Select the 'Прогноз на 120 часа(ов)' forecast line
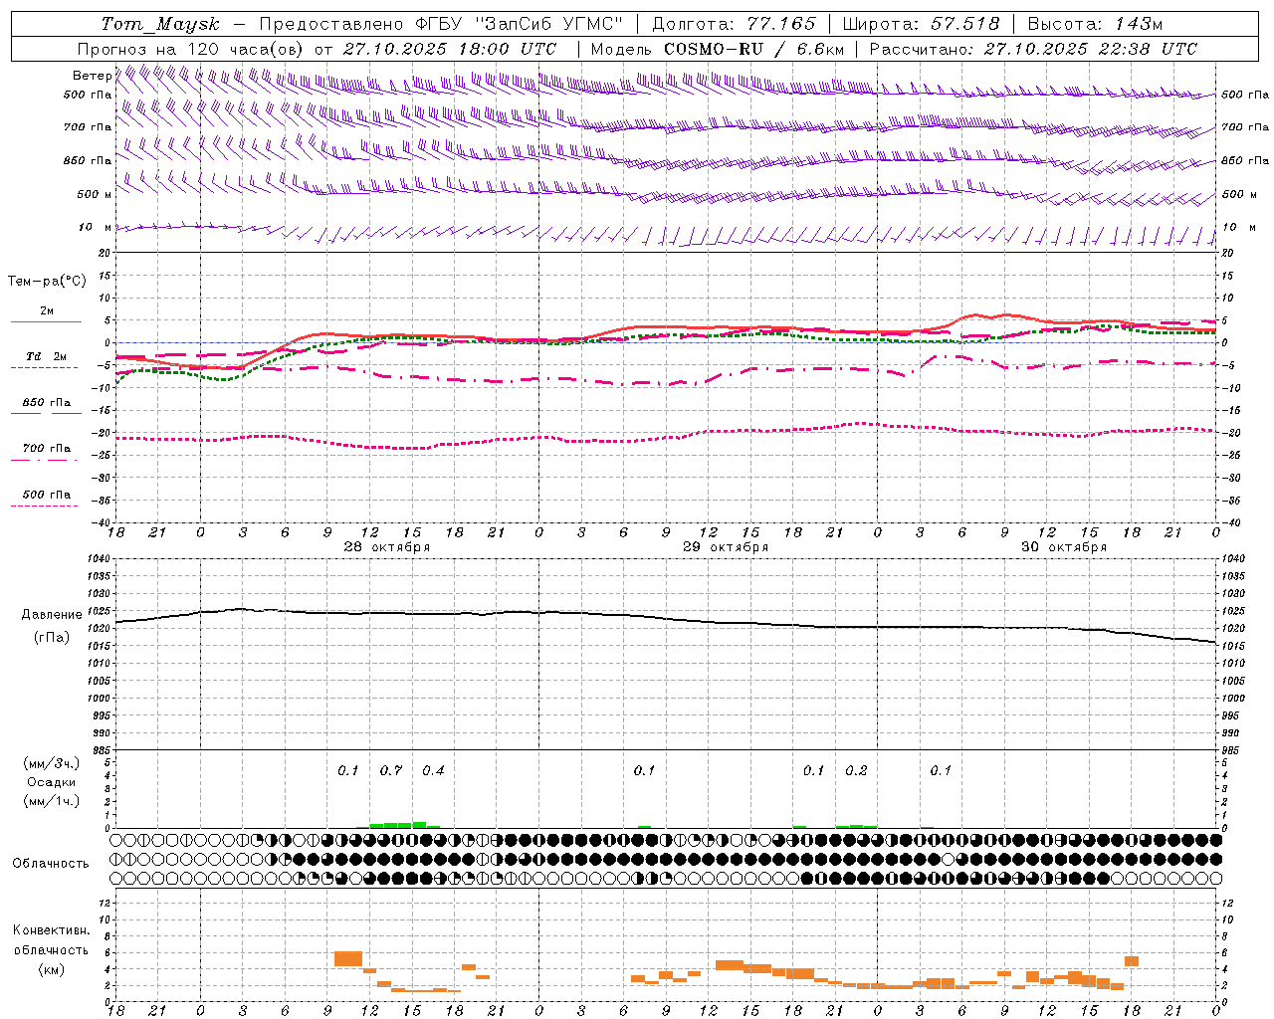This screenshot has height=1019, width=1274. coord(317,49)
